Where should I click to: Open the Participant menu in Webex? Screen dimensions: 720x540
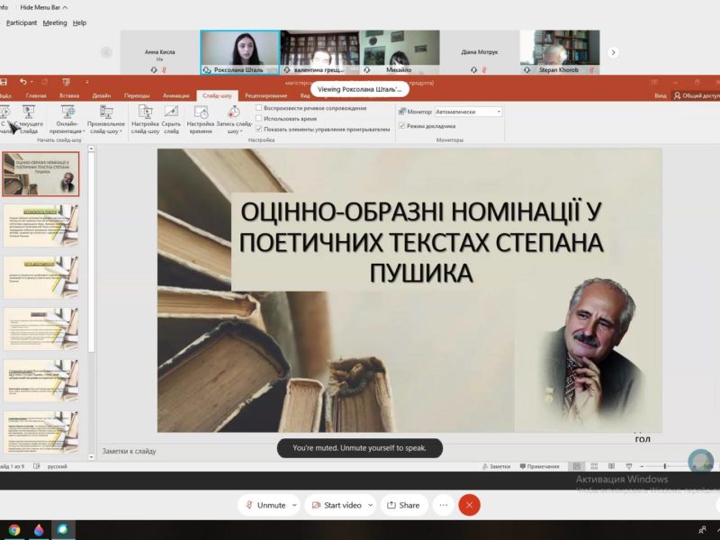click(22, 22)
